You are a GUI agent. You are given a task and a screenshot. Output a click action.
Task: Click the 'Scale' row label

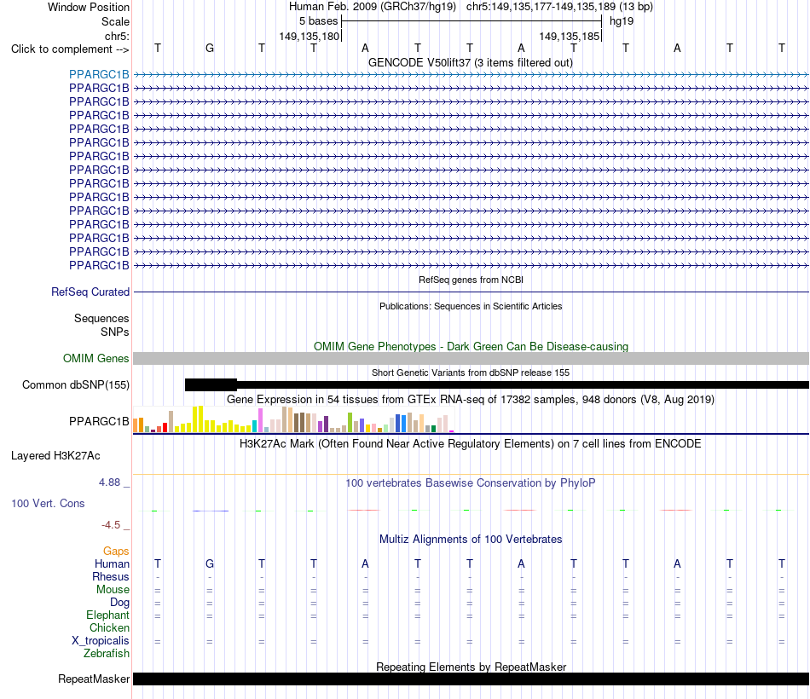pyautogui.click(x=115, y=21)
